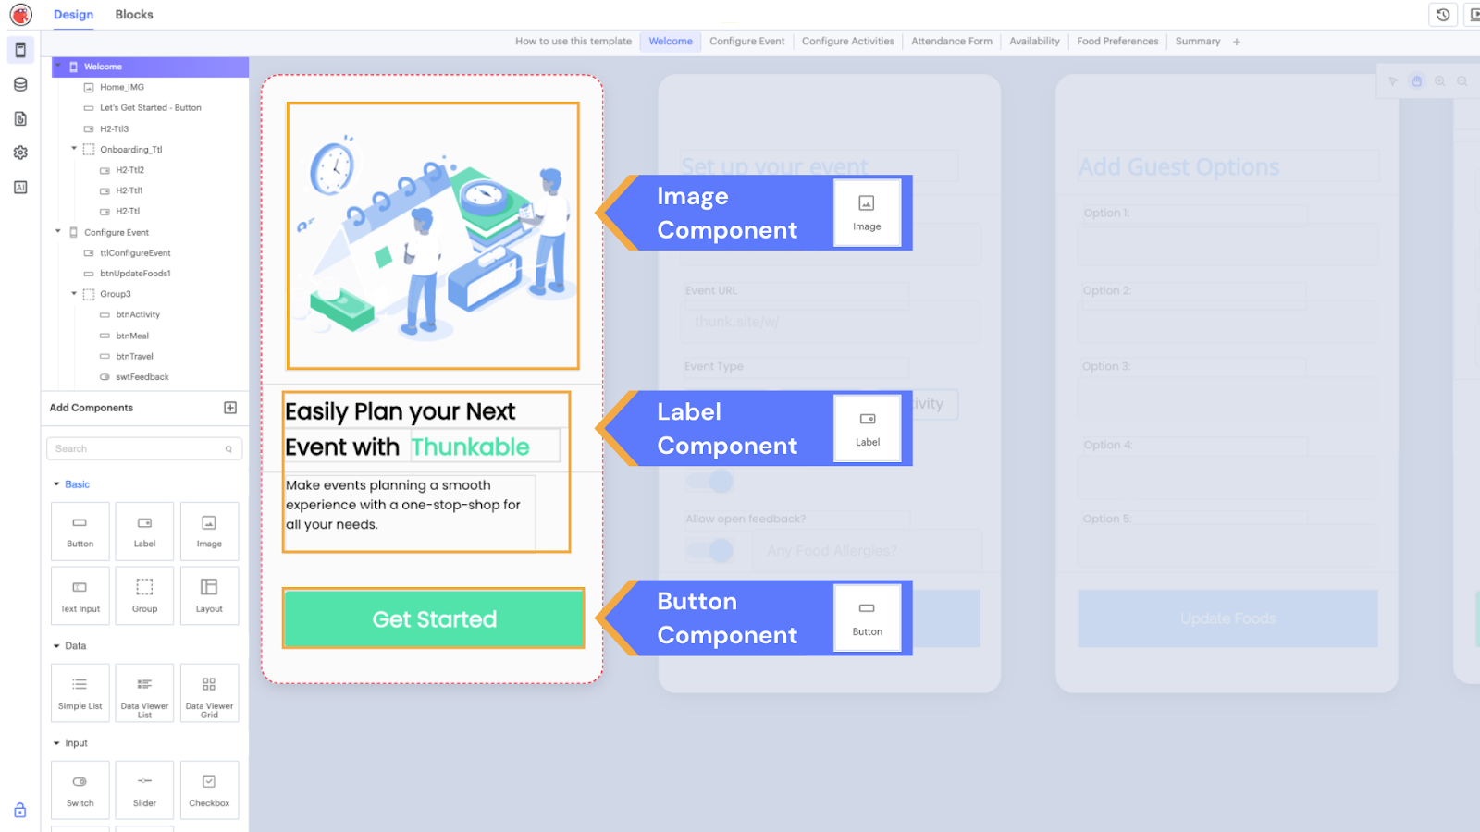Collapse the Onboarding_Ttl group in the tree

(x=75, y=149)
